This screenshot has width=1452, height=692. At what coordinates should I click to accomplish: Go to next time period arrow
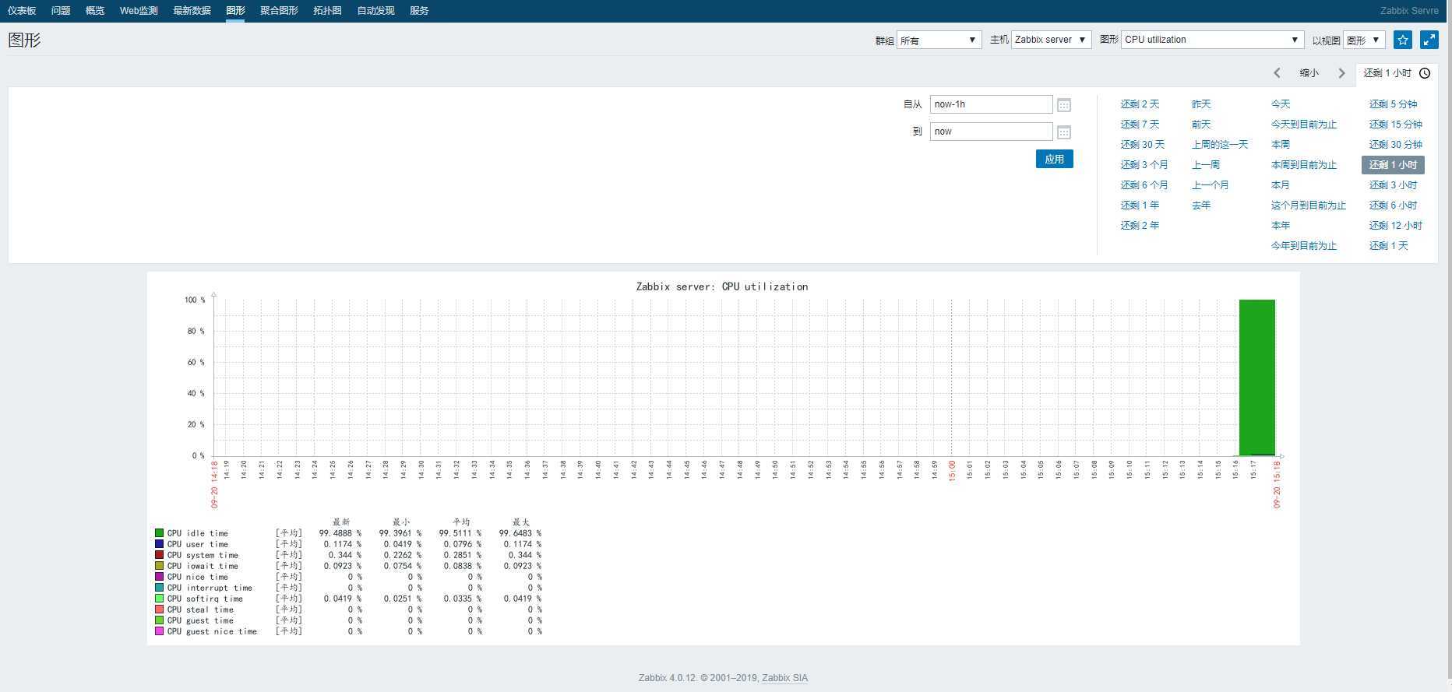pos(1341,73)
